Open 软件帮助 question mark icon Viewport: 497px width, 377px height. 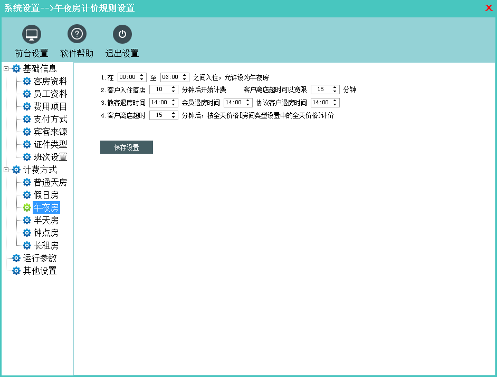[77, 34]
